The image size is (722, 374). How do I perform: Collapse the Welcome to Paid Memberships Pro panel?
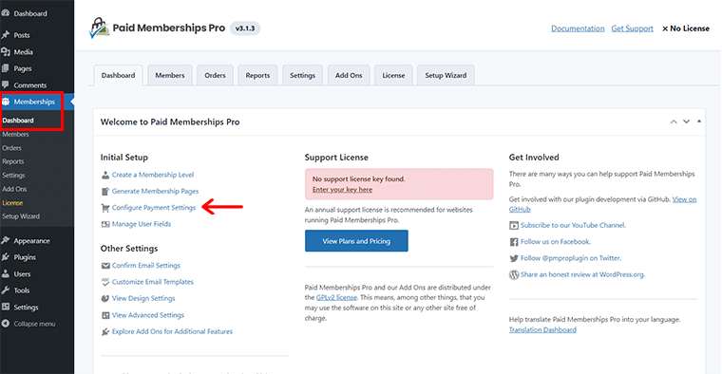pyautogui.click(x=699, y=122)
